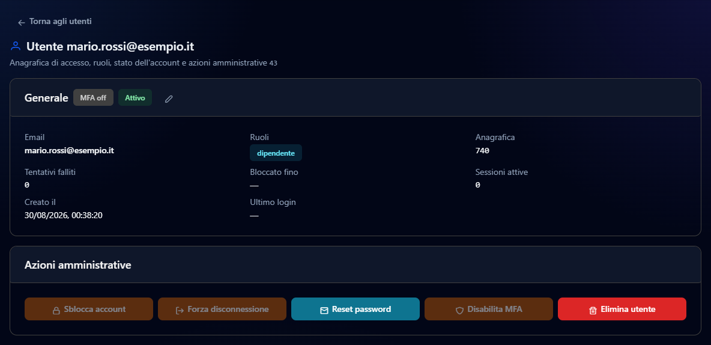The height and width of the screenshot is (345, 711).
Task: Click the Ultimo login label
Action: tap(273, 202)
